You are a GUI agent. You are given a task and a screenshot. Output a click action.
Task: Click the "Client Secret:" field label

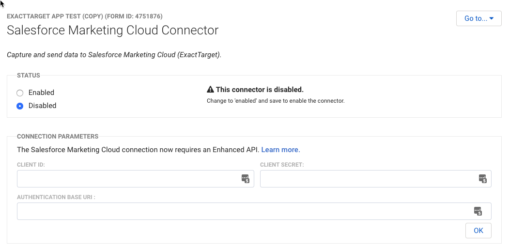click(282, 165)
